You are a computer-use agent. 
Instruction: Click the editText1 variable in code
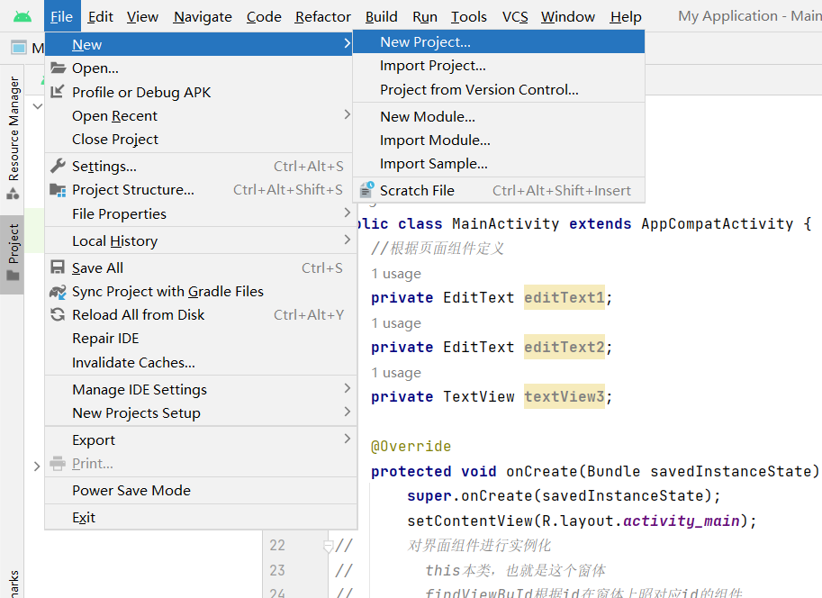565,298
